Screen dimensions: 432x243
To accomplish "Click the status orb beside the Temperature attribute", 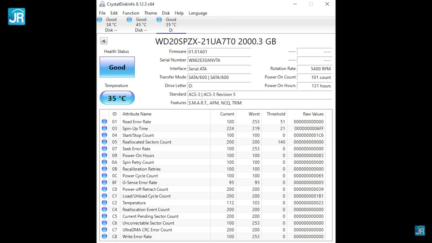I will [104, 203].
